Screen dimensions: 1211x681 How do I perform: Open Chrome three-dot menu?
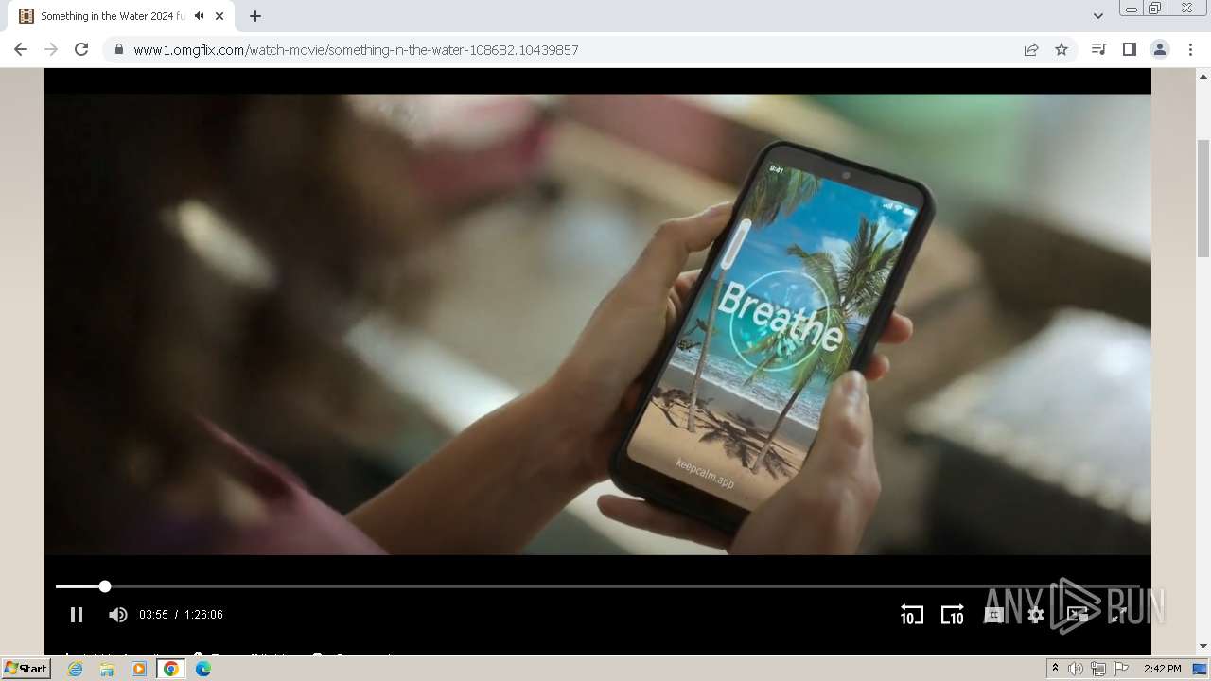[1190, 49]
